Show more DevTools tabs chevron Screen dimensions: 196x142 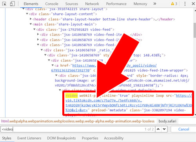pos(155,4)
